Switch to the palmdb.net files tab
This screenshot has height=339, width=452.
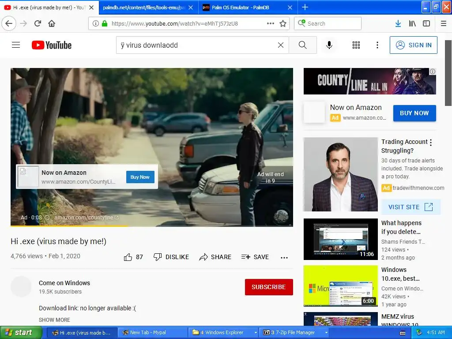pyautogui.click(x=143, y=8)
